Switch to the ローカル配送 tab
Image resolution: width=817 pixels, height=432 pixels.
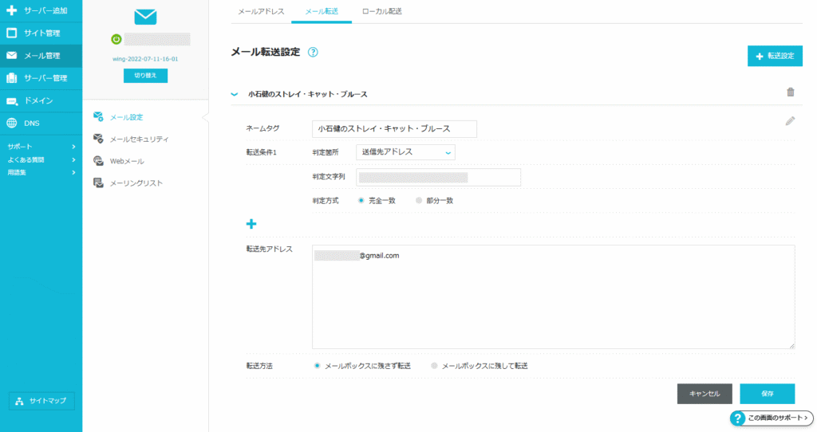click(382, 11)
